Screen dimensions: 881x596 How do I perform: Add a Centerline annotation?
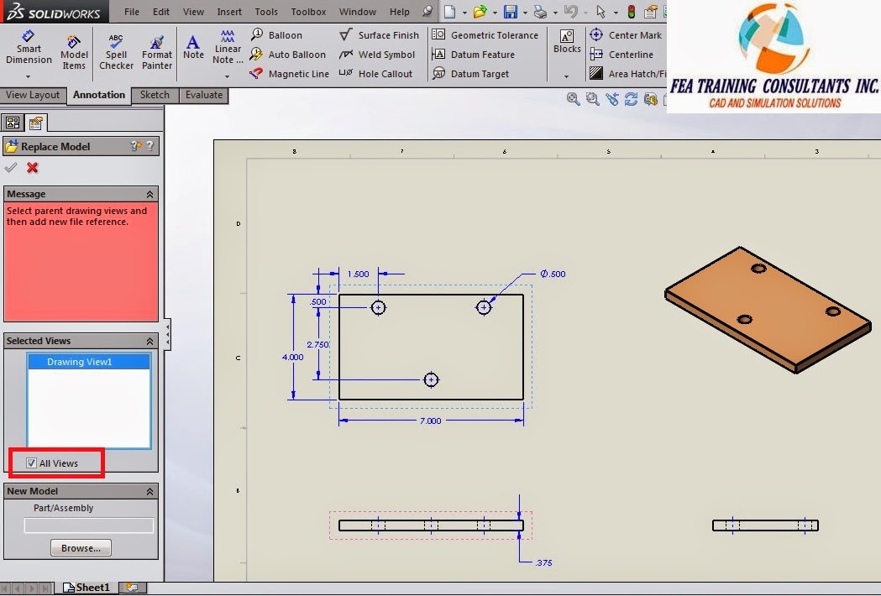pos(621,55)
